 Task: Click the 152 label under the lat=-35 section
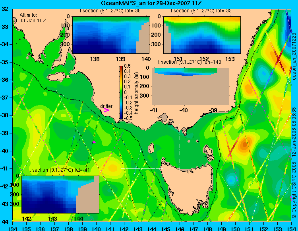[204, 59]
